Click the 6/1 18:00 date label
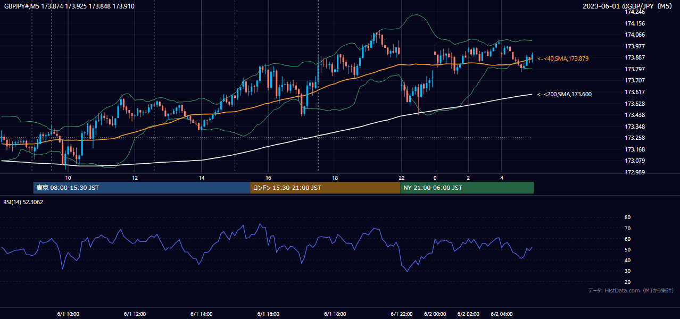This screenshot has height=319, width=680. point(335,314)
